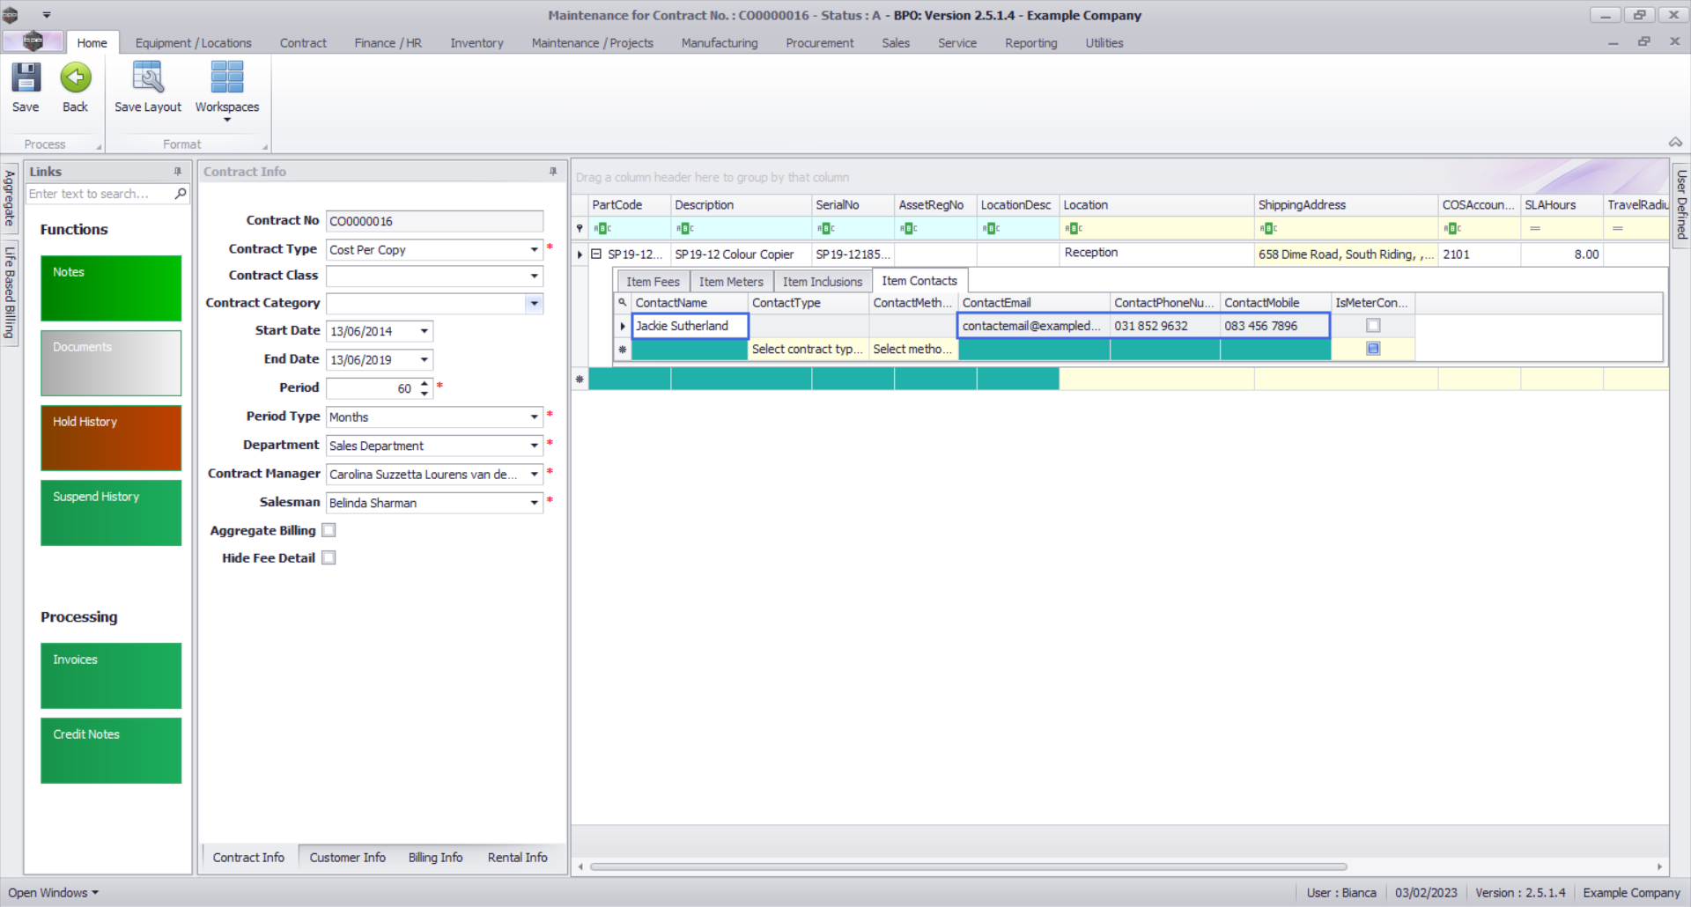Switch to the Item Meters tab
This screenshot has width=1691, height=907.
pos(730,282)
